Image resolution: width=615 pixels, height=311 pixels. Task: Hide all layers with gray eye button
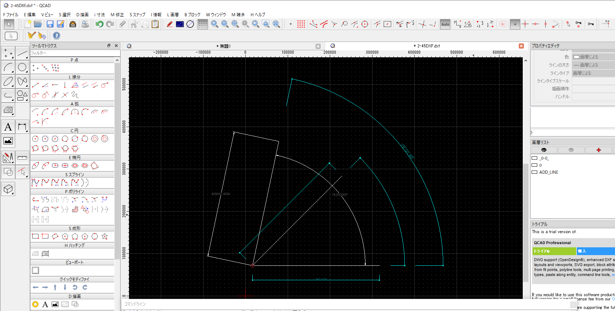click(x=571, y=150)
